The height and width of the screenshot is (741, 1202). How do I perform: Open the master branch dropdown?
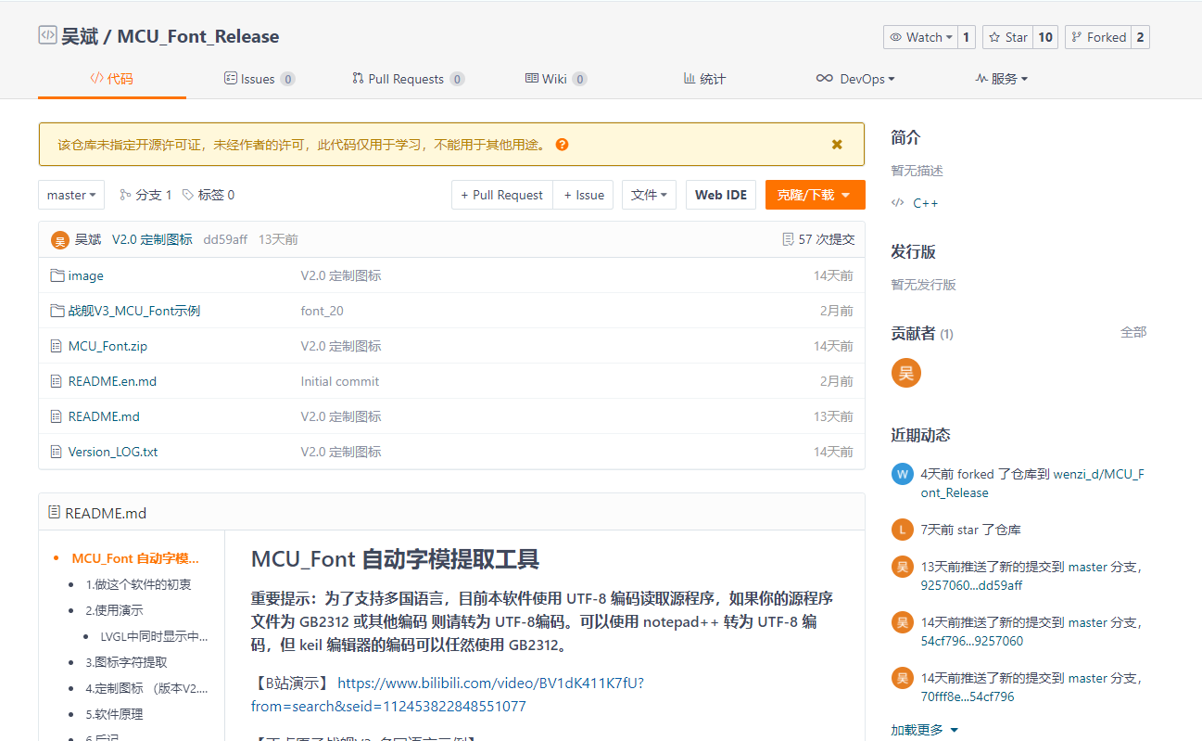(x=71, y=195)
